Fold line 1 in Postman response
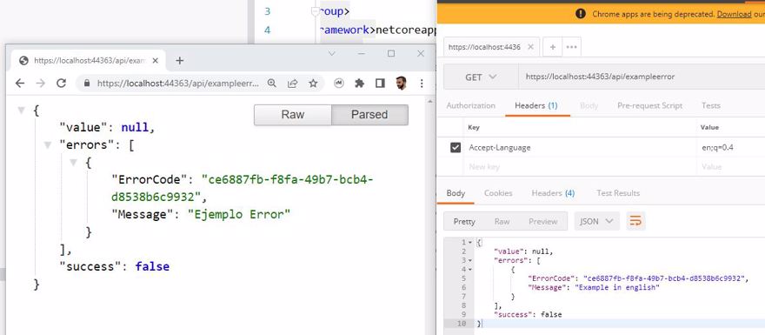This screenshot has width=765, height=335. [x=469, y=243]
